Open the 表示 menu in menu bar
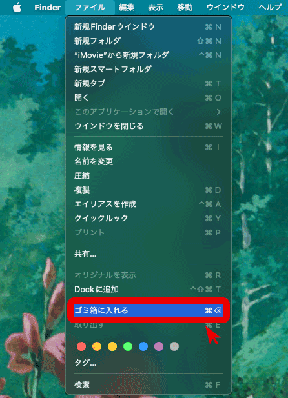Screen dimensions: 288x398 click(x=156, y=7)
